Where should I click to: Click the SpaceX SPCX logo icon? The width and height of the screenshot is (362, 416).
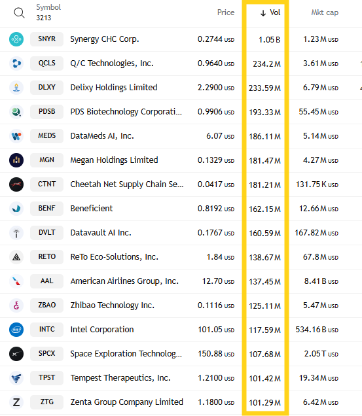16,354
